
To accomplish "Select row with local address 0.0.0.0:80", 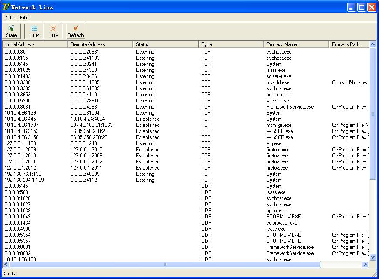I will 186,52.
